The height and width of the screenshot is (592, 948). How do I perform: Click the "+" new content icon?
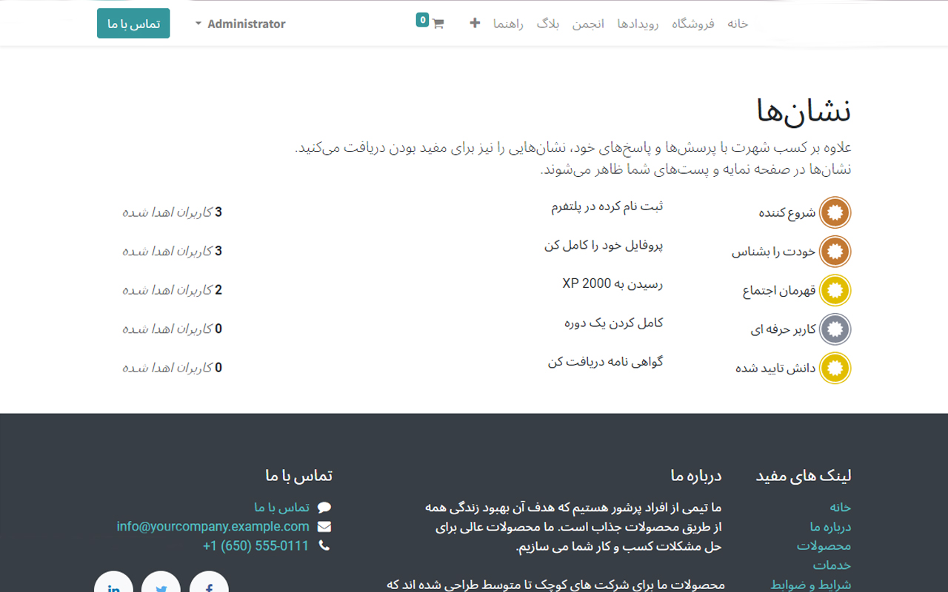point(474,23)
